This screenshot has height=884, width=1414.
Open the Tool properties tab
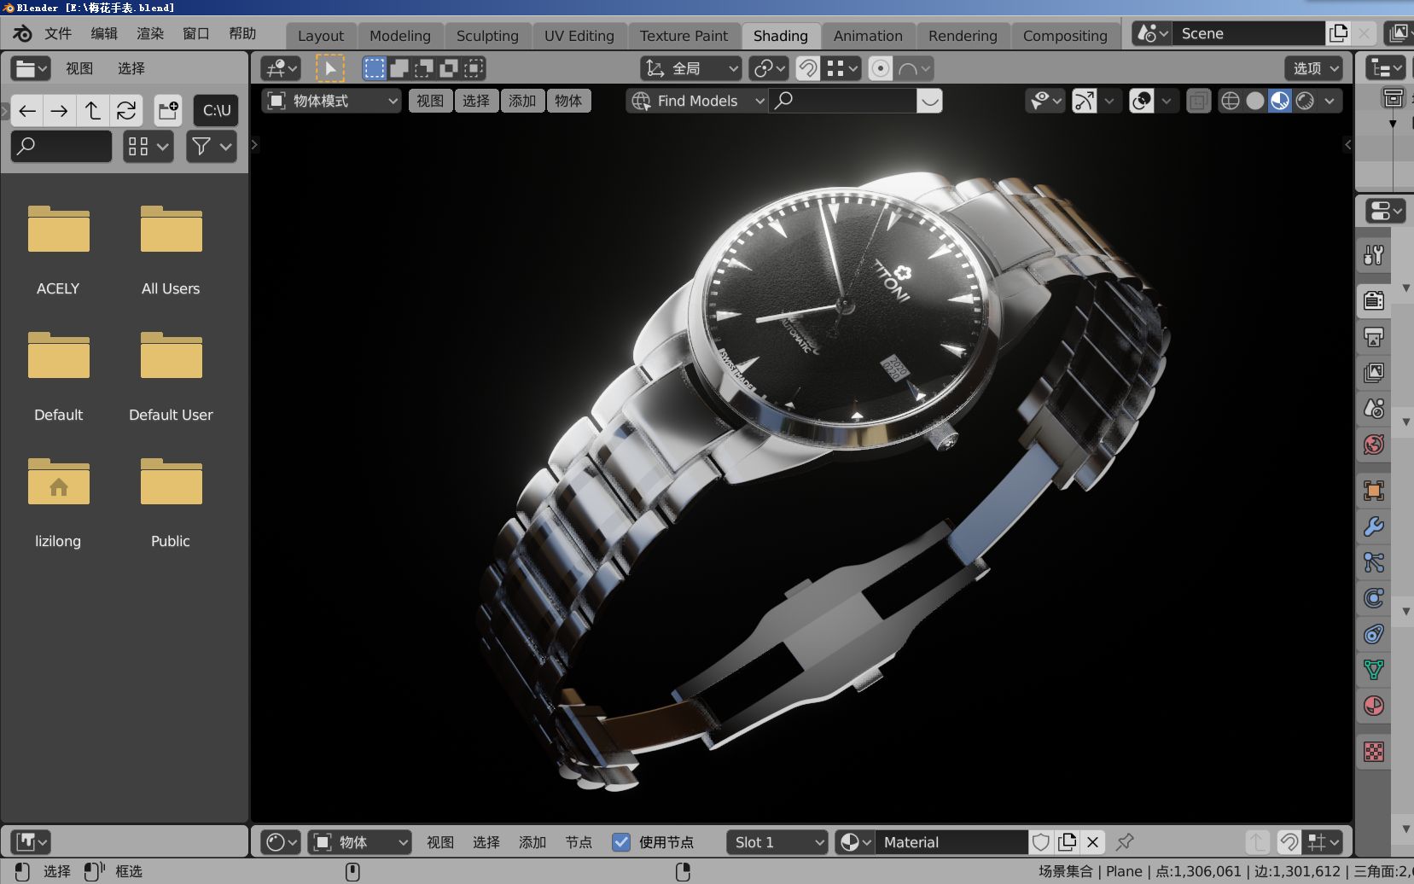pos(1374,254)
